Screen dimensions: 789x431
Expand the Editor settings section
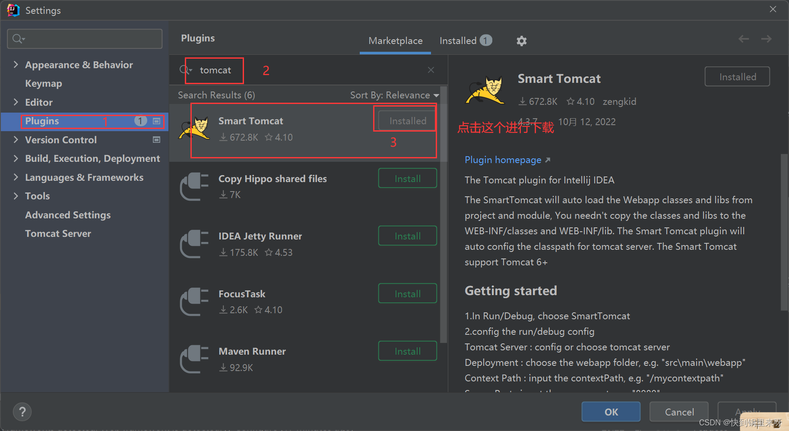pos(16,102)
